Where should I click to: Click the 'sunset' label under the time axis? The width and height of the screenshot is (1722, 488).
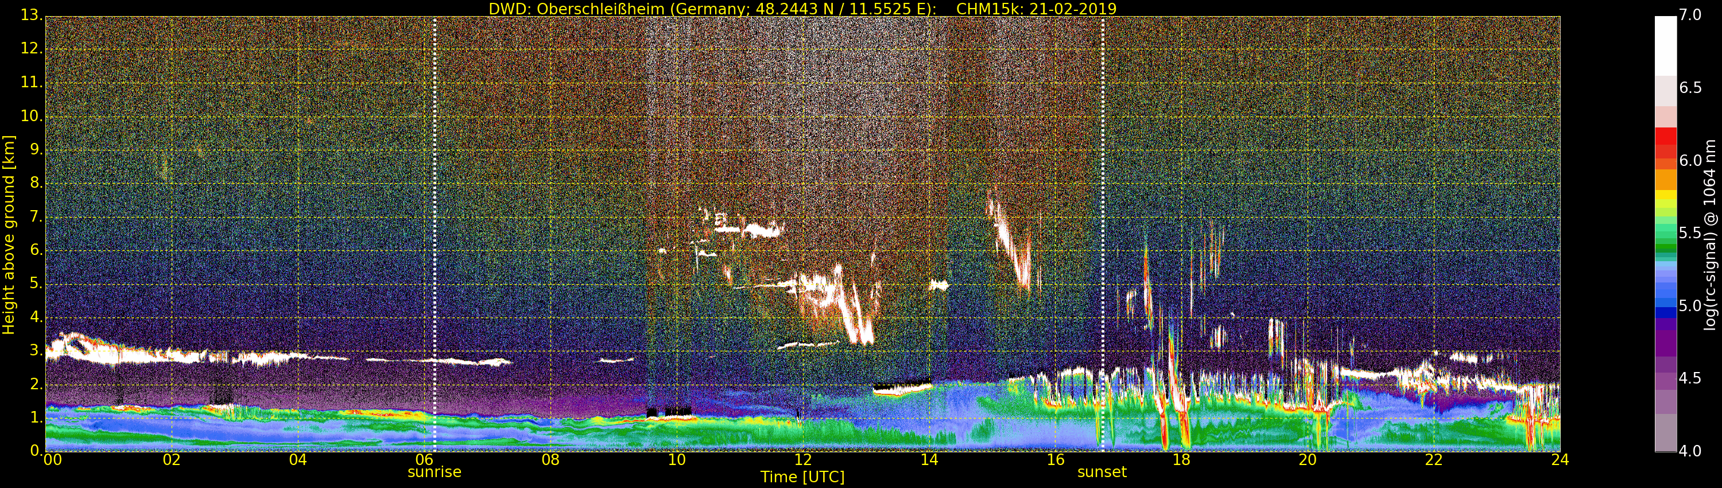[x=1102, y=472]
